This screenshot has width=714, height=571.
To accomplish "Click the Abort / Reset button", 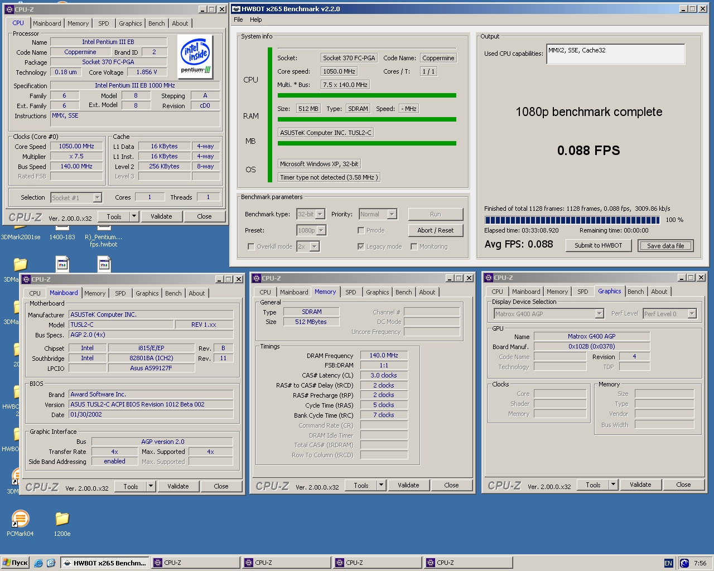I will (x=435, y=230).
